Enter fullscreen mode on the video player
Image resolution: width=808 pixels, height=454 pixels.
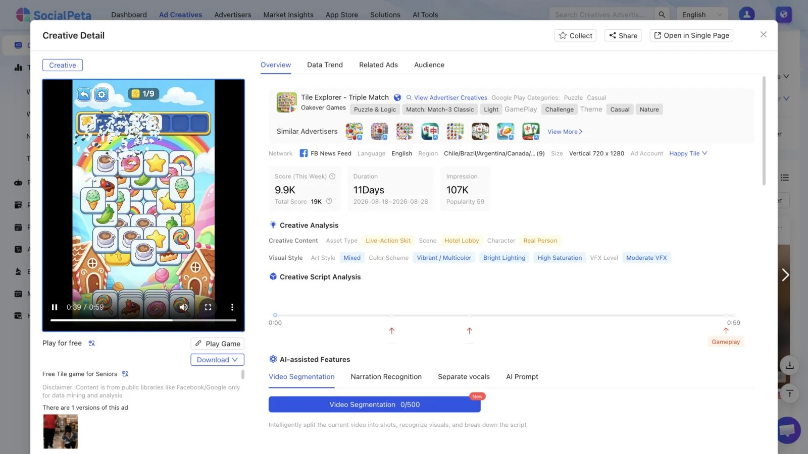coord(208,307)
